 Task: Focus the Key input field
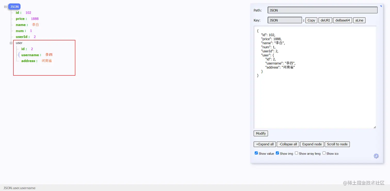click(x=285, y=20)
